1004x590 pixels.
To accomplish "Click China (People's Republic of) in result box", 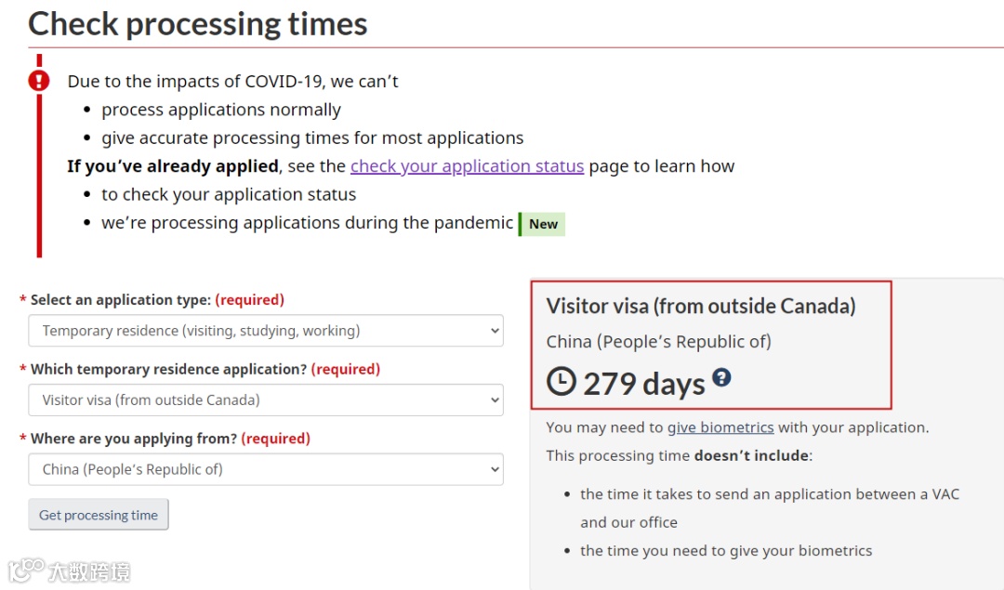I will pyautogui.click(x=659, y=342).
